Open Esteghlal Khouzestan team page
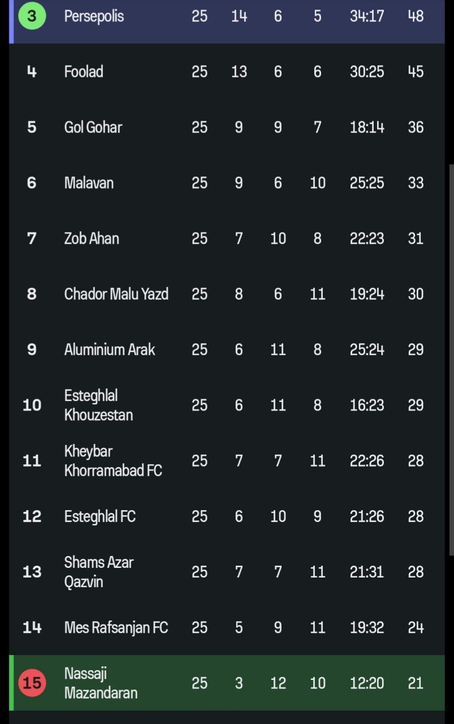 click(x=98, y=405)
